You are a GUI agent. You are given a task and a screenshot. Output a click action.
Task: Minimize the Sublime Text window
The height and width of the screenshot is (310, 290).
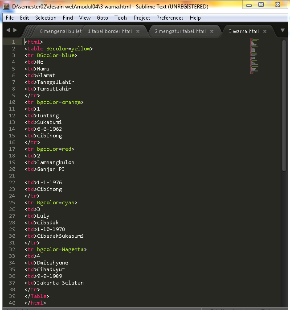[249, 5]
